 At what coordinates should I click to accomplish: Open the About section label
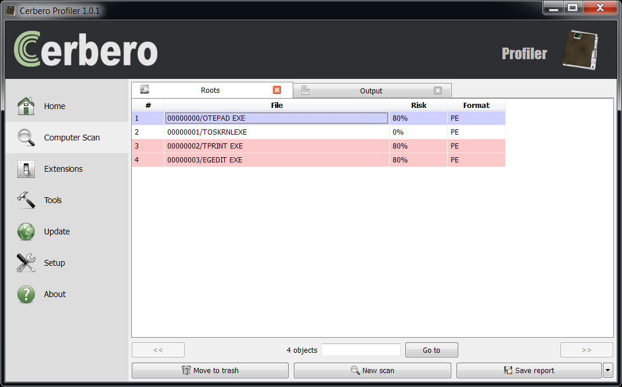pos(55,294)
